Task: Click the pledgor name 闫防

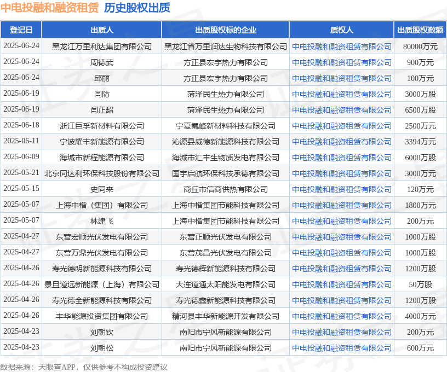Action: (x=102, y=94)
